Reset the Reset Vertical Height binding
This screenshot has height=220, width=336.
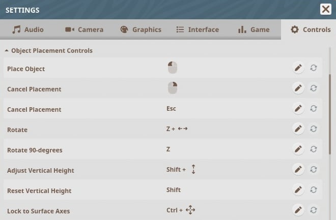coord(314,190)
